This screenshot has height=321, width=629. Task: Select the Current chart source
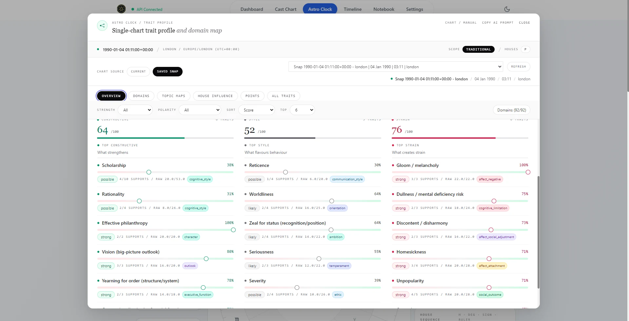[138, 71]
